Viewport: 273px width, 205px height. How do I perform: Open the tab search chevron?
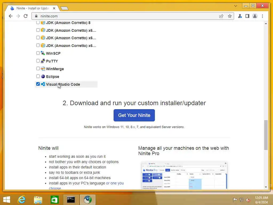coord(236,6)
